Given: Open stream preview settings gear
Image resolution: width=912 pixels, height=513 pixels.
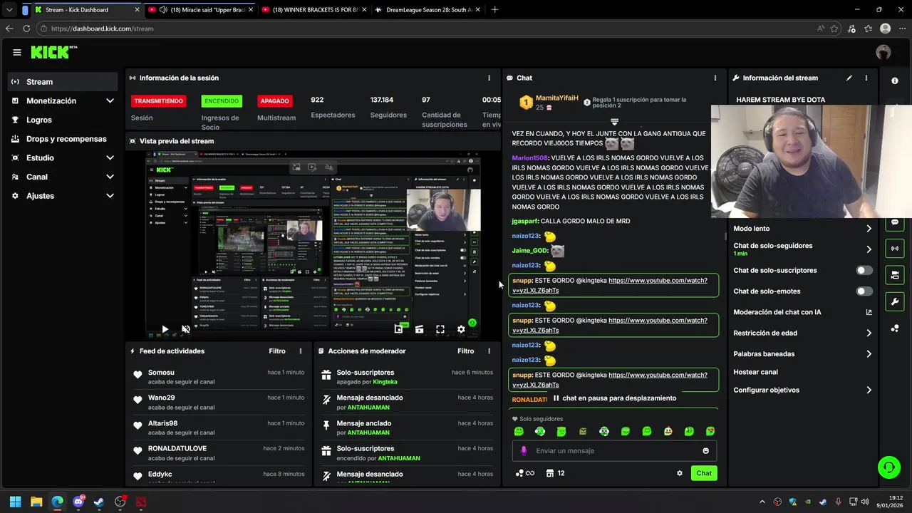Looking at the screenshot, I should (461, 329).
